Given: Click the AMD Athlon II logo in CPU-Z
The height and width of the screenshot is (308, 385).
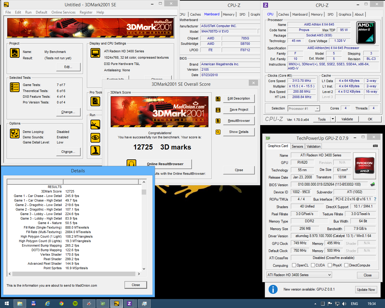Looking at the screenshot, I should 366,33.
